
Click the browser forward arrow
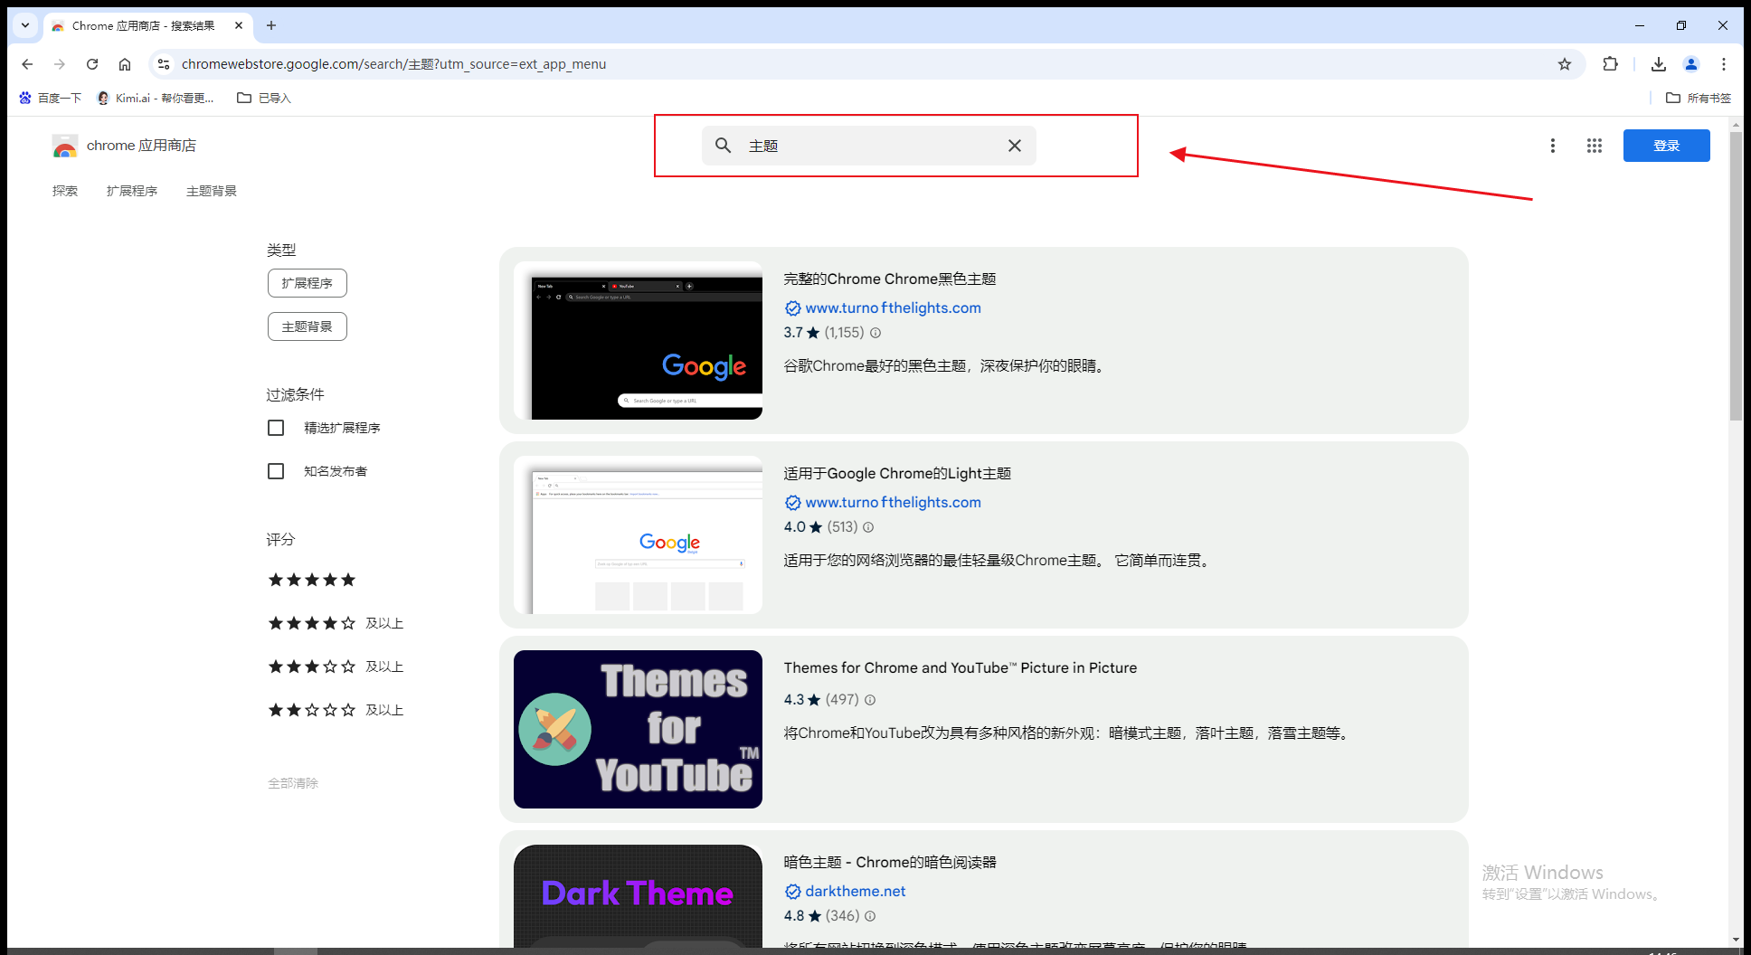(60, 64)
